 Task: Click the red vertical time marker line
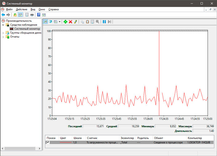[159, 73]
